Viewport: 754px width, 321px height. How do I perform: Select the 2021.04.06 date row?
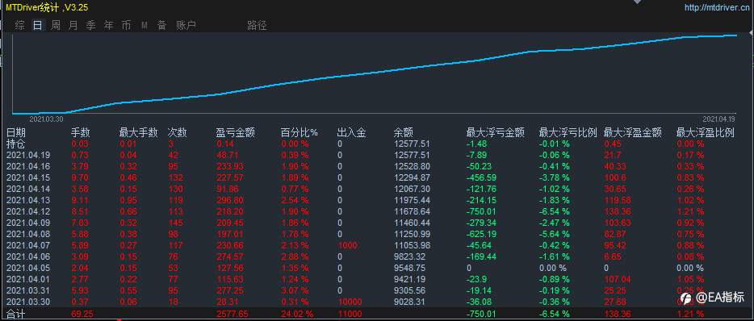tap(28, 256)
